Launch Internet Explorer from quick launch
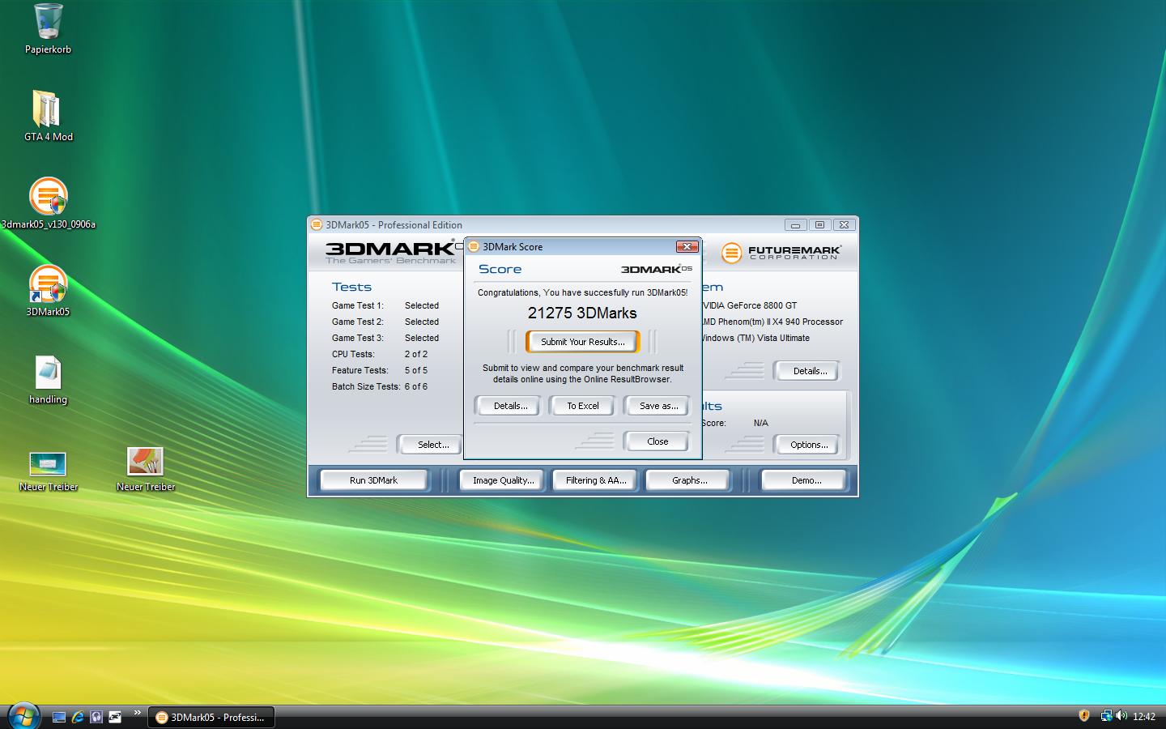 coord(78,717)
